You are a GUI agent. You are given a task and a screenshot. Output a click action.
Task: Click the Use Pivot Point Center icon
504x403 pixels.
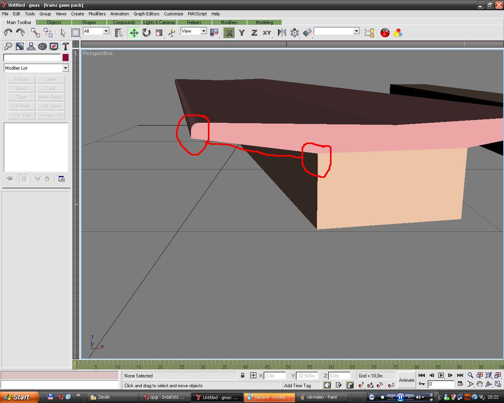214,33
